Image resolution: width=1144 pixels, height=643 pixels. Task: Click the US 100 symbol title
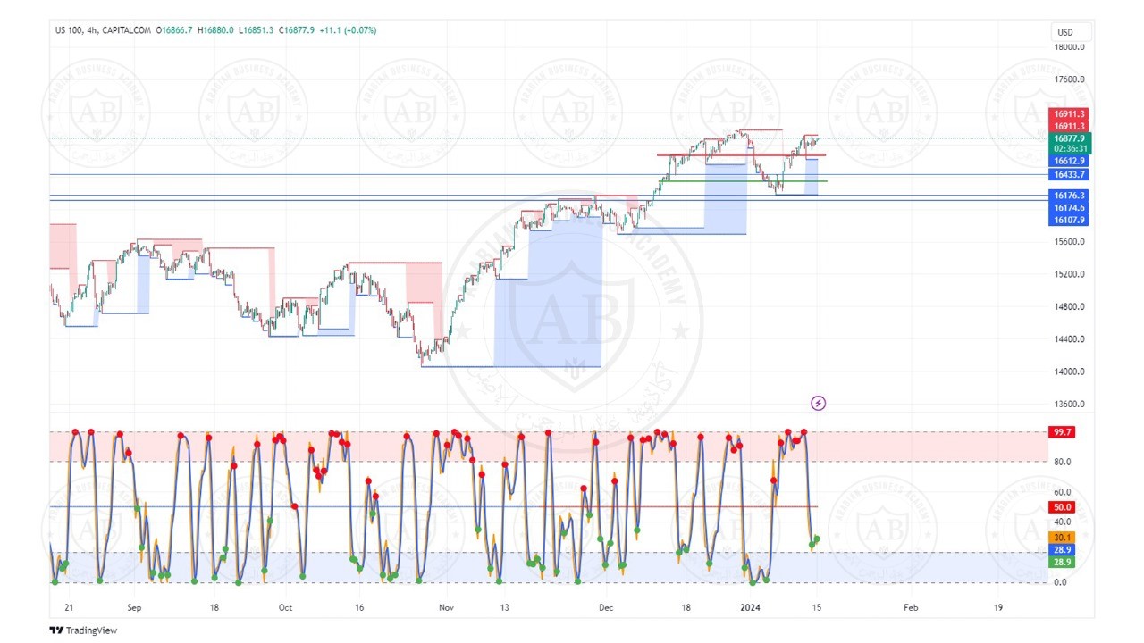tap(70, 30)
